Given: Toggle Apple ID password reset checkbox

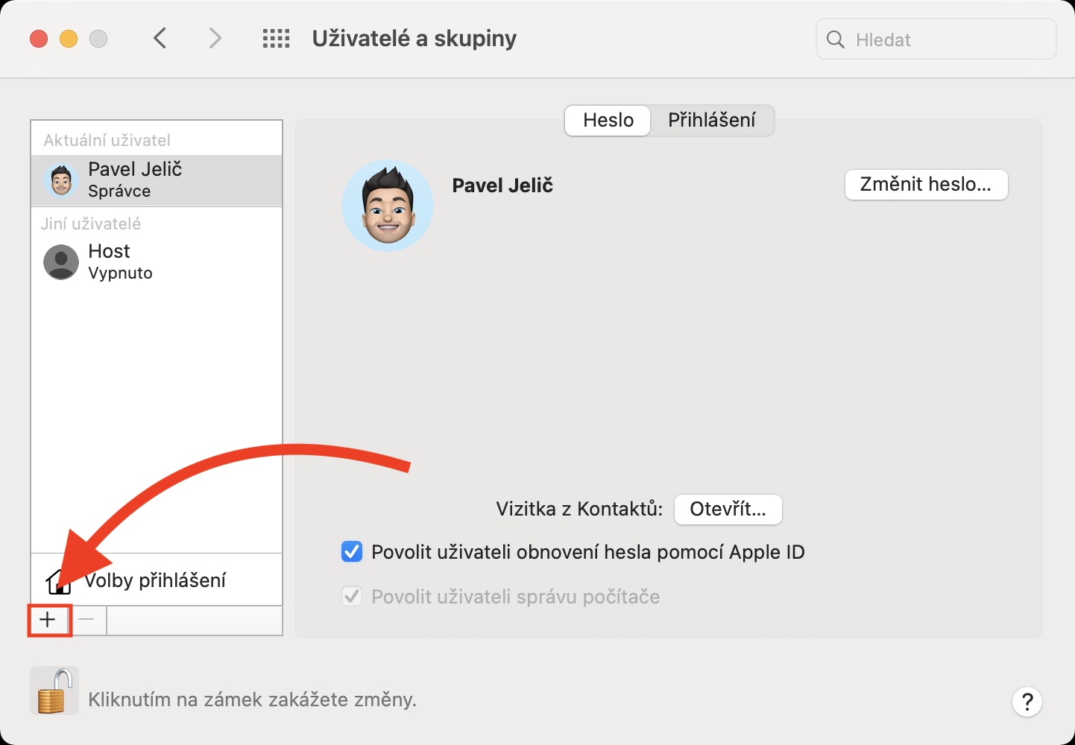Looking at the screenshot, I should 352,552.
